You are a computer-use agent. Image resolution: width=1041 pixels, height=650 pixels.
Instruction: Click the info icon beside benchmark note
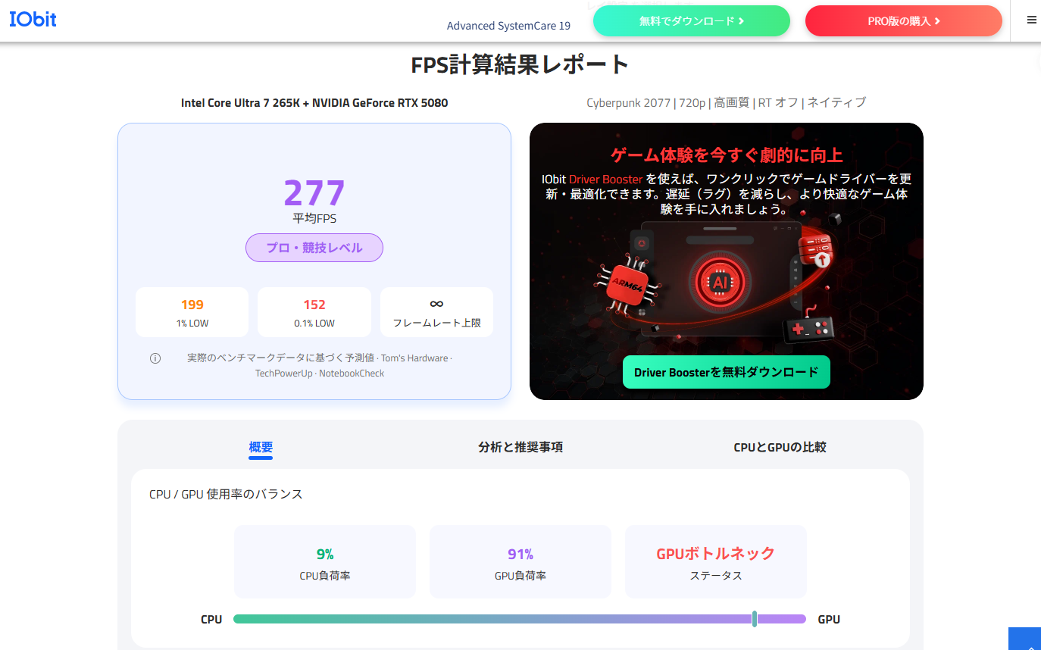(155, 358)
